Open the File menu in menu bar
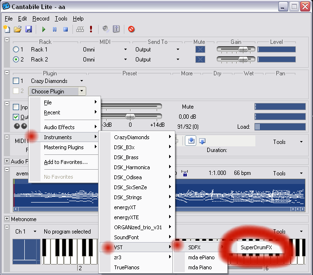 click(x=9, y=19)
